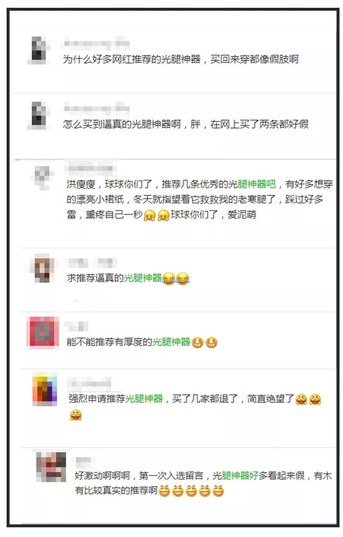Click the first comment's blurred username
This screenshot has width=343, height=537.
97,44
